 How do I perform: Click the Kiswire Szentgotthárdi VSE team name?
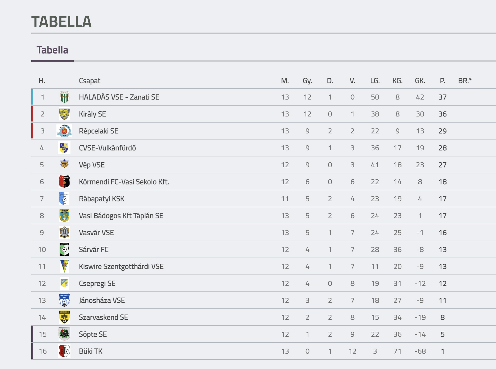pos(121,267)
